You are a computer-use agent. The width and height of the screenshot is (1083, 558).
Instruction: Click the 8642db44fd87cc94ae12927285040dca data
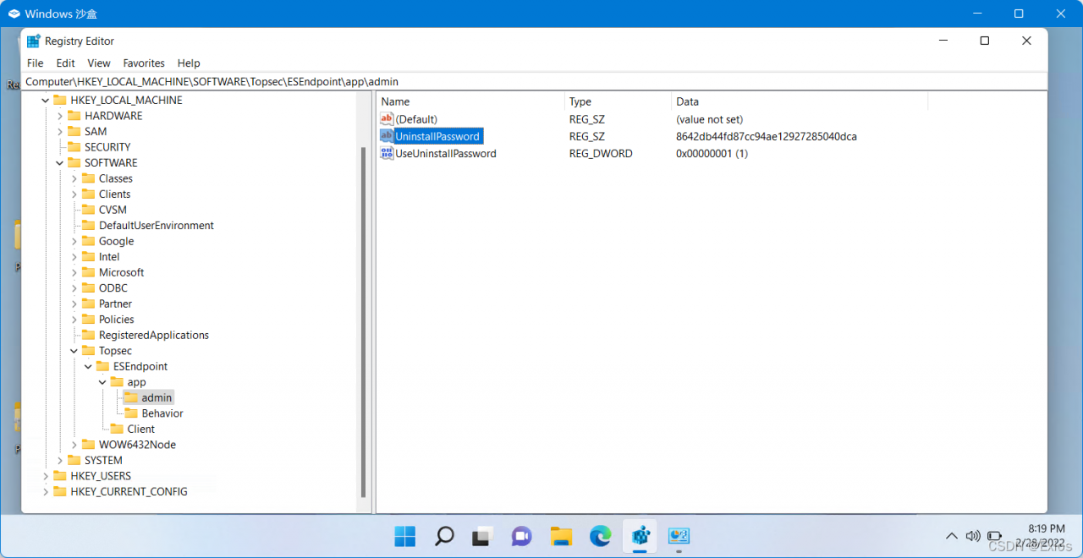coord(767,136)
